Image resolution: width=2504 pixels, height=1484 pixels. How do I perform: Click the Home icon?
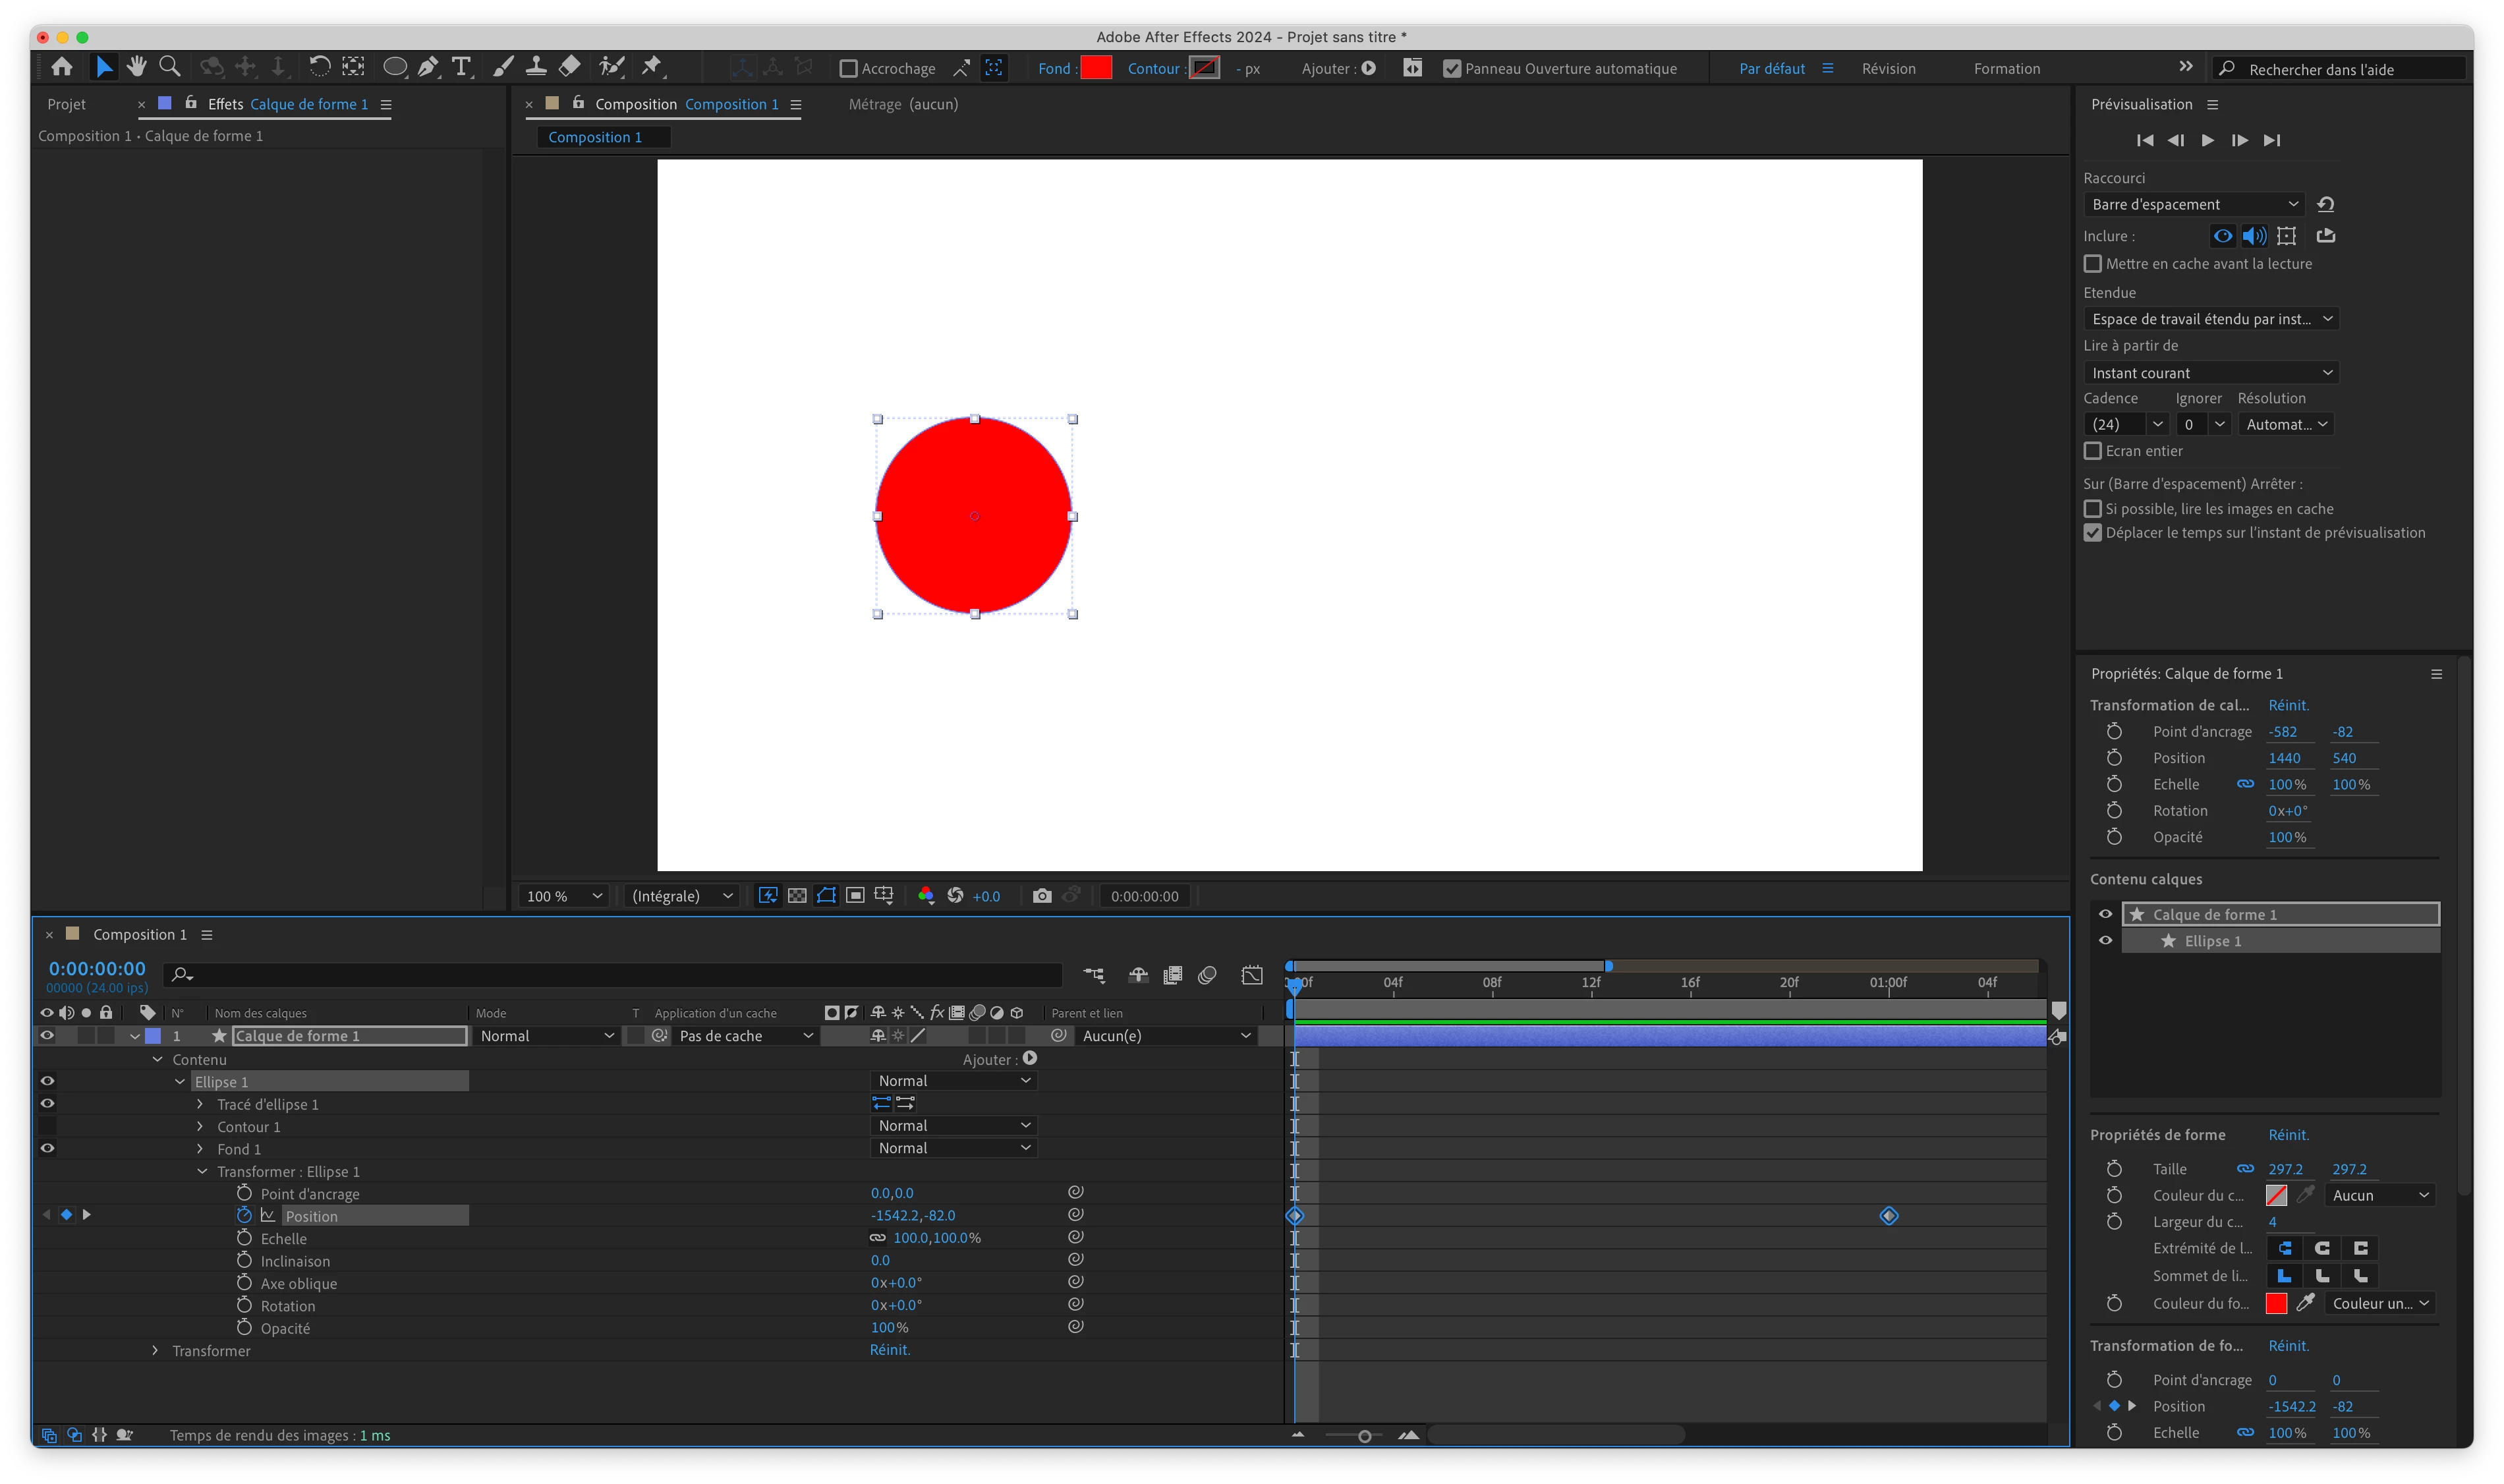click(62, 67)
